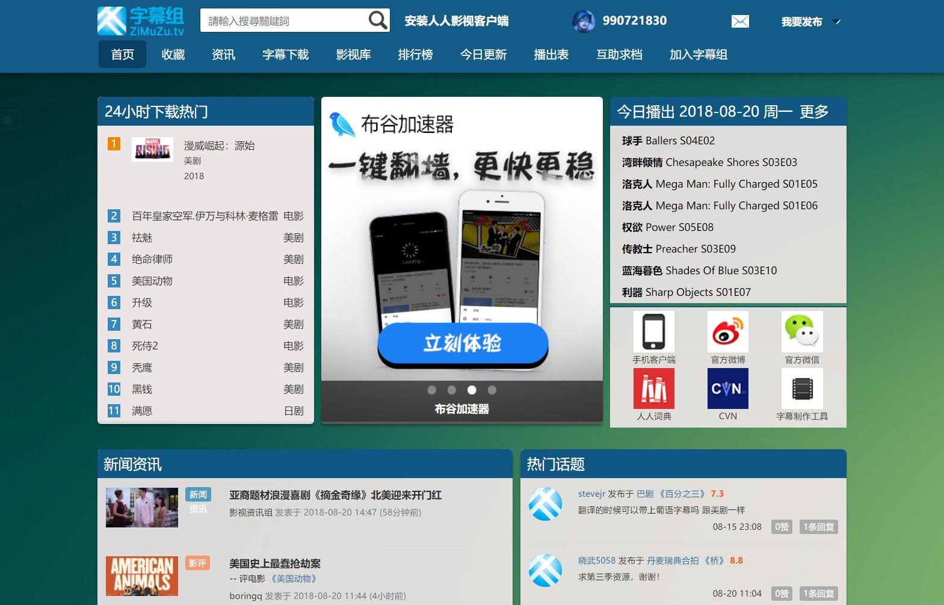The height and width of the screenshot is (605, 944).
Task: Open 黑钱 in hot downloads
Action: tap(142, 389)
